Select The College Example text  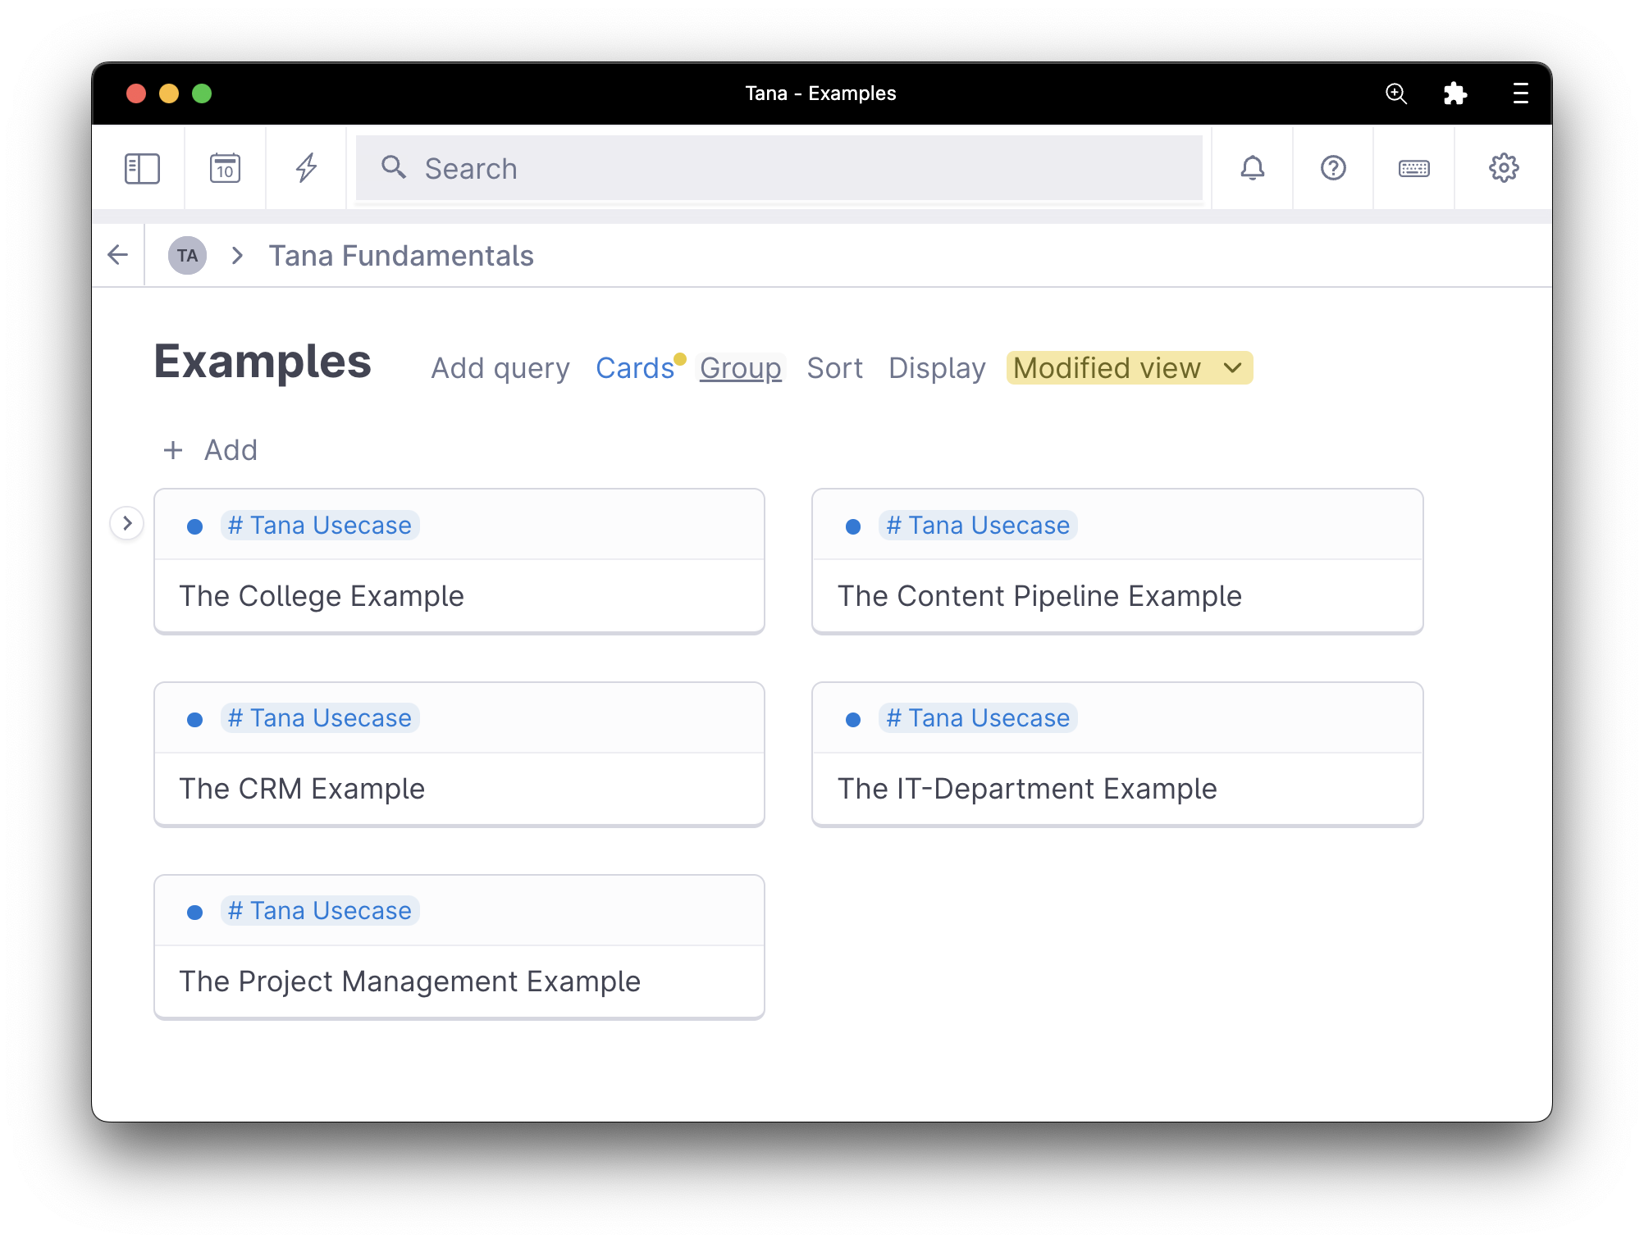(x=322, y=596)
